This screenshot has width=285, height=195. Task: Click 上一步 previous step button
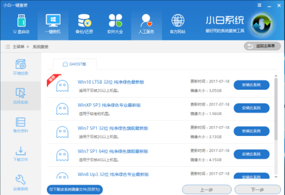click(x=206, y=189)
